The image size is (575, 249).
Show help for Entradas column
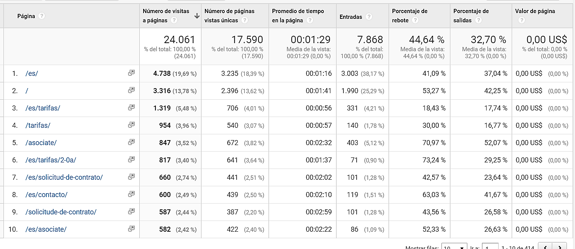pos(369,17)
